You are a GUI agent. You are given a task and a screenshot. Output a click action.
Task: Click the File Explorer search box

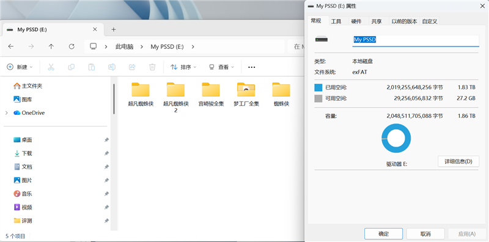[x=296, y=46]
